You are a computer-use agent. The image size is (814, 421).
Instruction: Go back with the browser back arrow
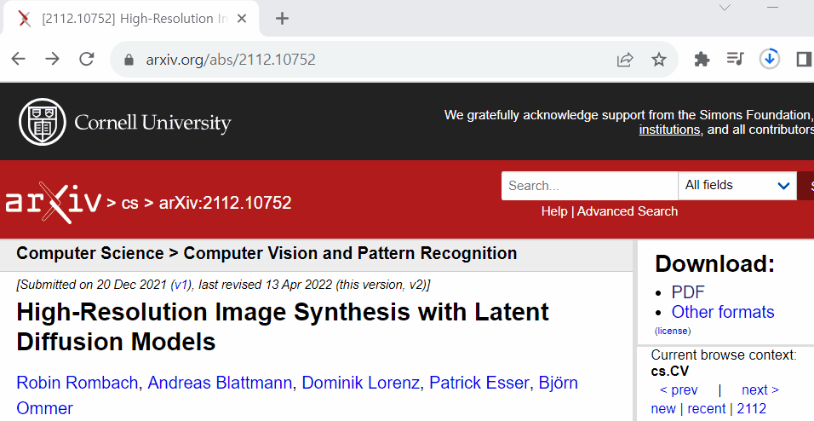(x=19, y=60)
